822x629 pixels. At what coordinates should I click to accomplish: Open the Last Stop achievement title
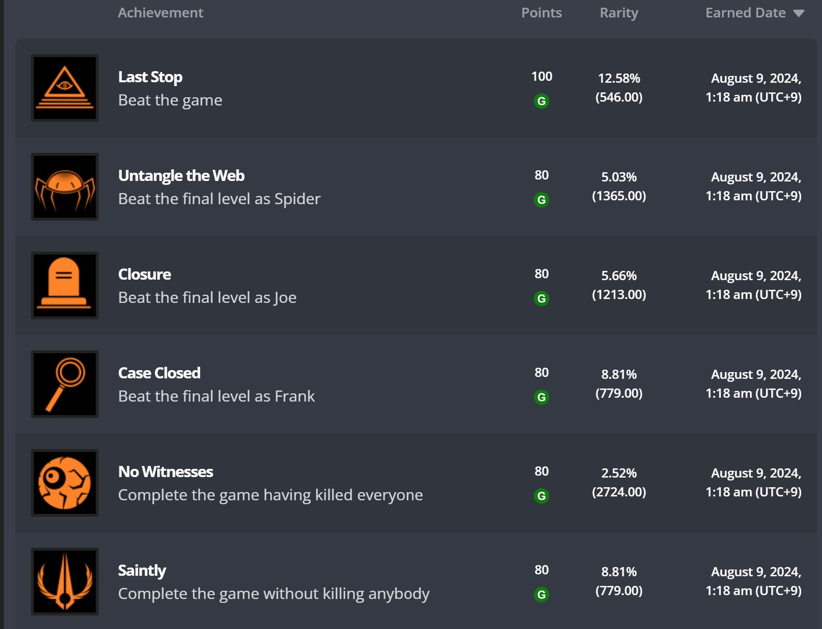click(x=150, y=77)
